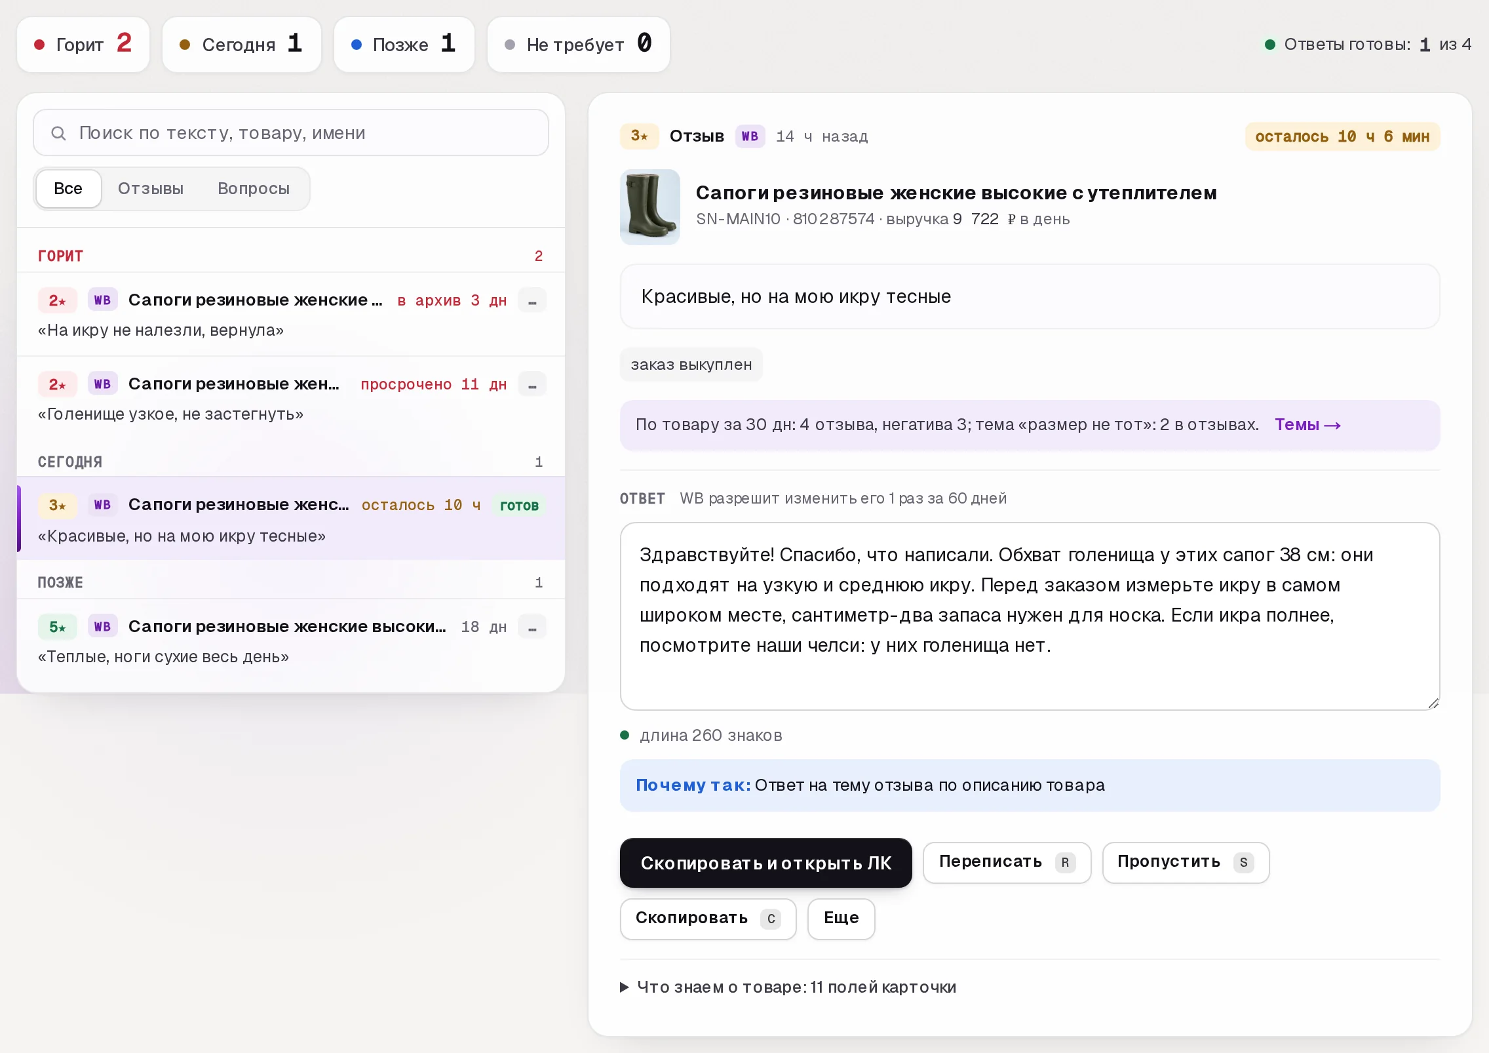Click the Переписать button
This screenshot has height=1053, width=1489.
click(1007, 863)
